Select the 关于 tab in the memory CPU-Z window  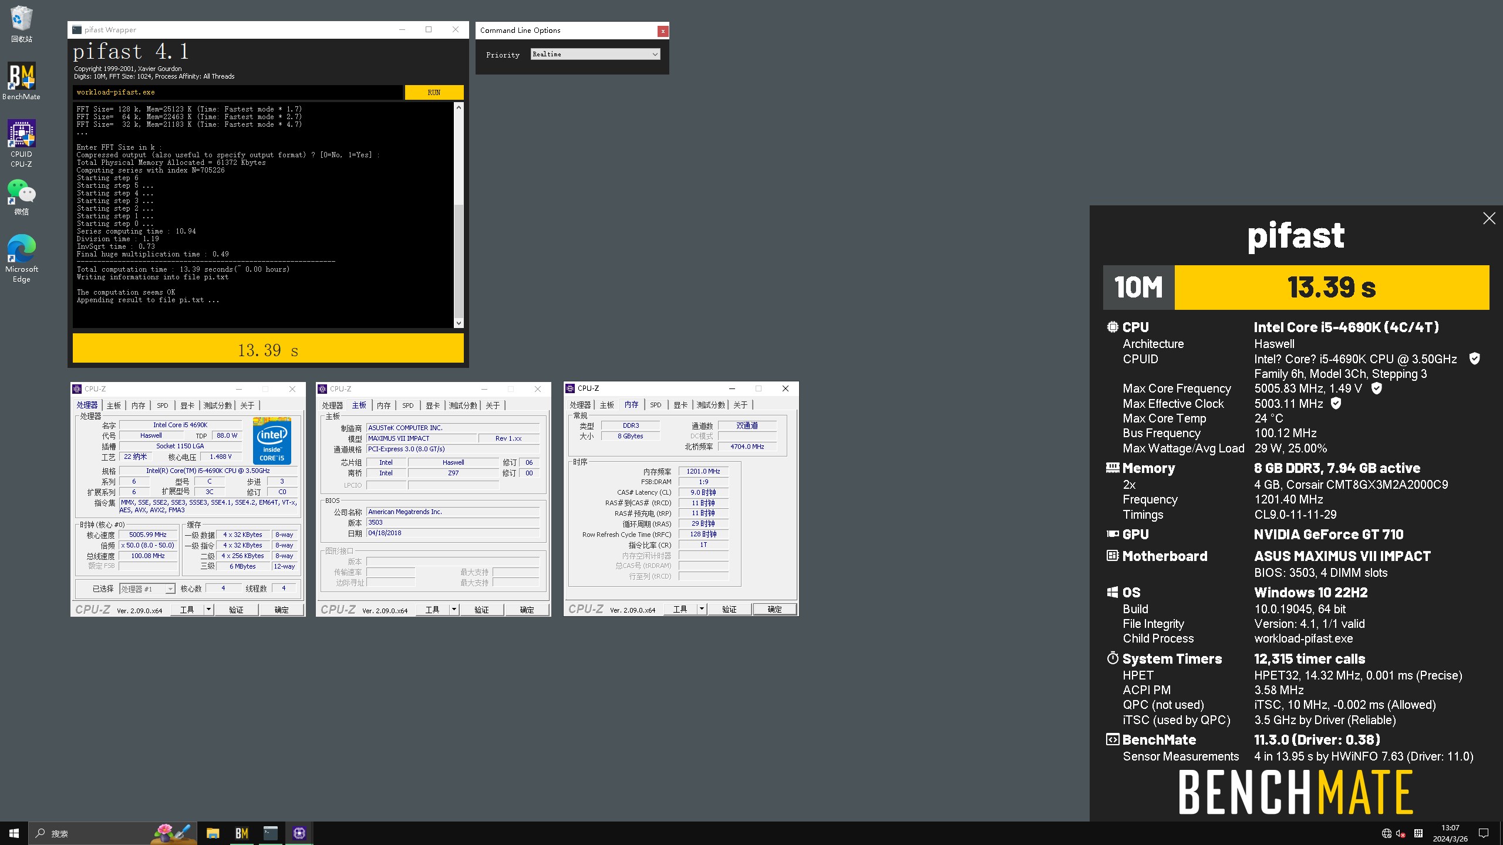[x=740, y=405]
